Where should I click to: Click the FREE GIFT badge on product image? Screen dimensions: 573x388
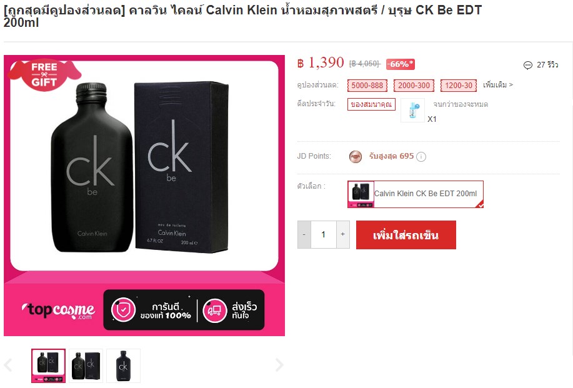[x=44, y=74]
